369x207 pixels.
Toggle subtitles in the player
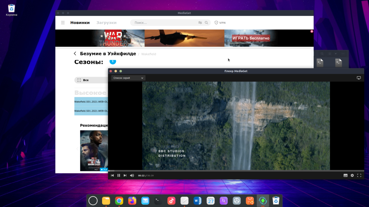[x=346, y=175]
